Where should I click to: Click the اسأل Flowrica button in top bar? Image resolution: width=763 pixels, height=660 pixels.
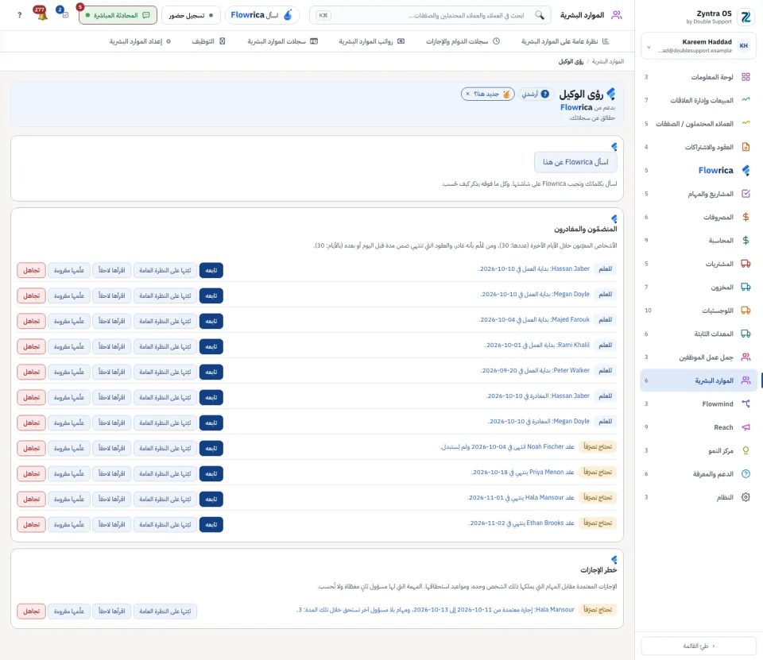pyautogui.click(x=261, y=15)
